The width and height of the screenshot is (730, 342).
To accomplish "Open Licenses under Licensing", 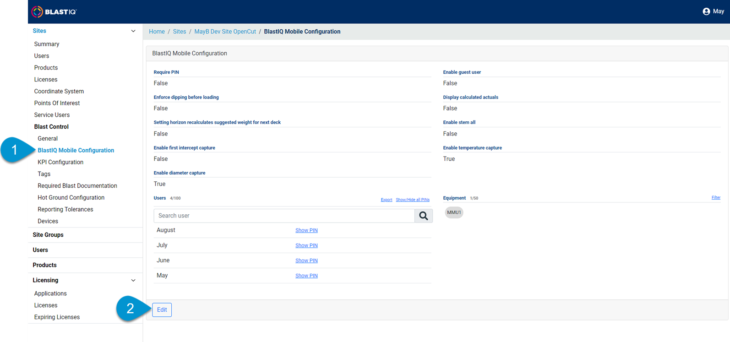I will [x=46, y=305].
